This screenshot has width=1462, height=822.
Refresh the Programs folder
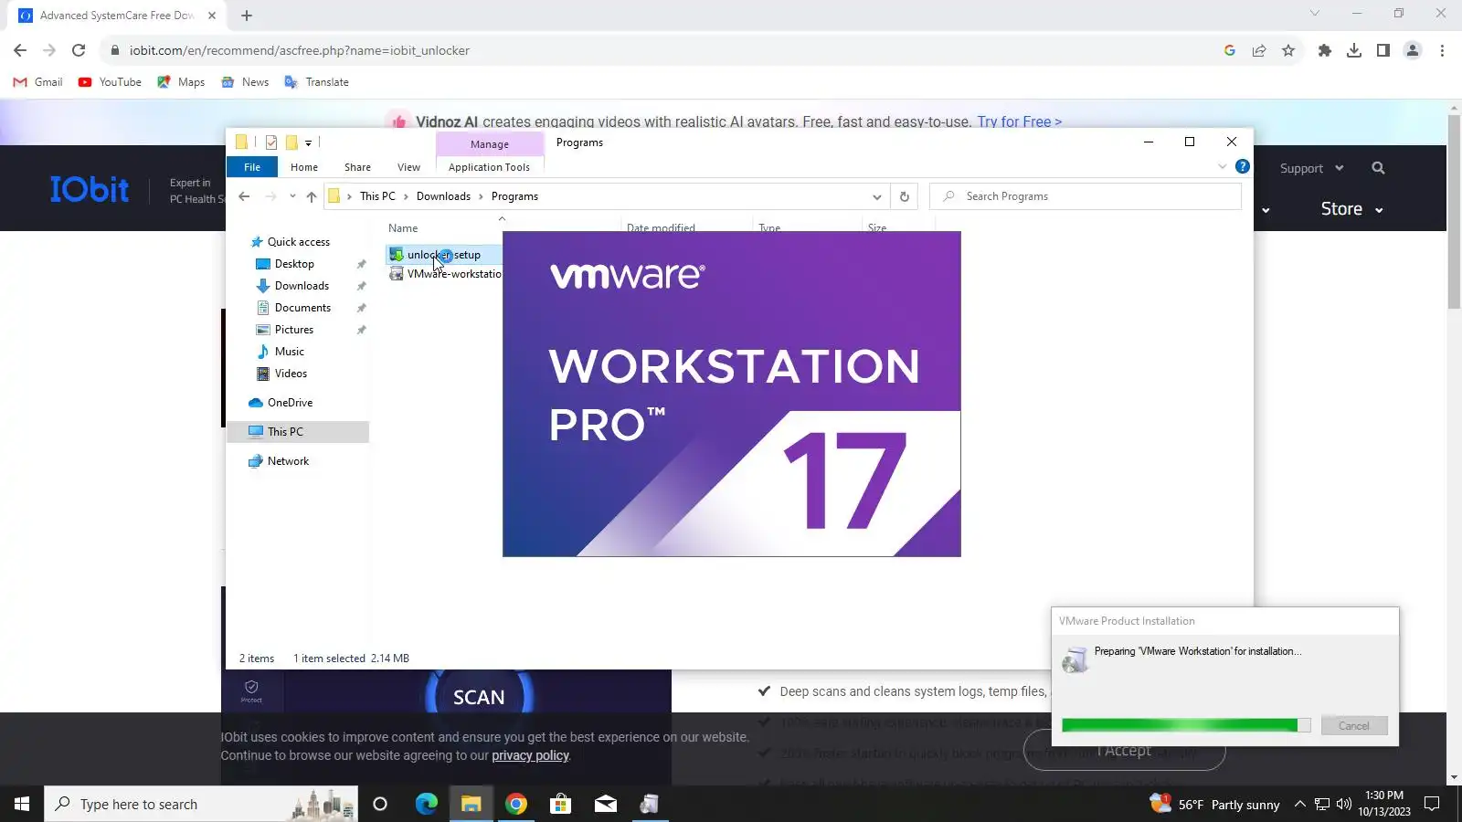tap(904, 196)
